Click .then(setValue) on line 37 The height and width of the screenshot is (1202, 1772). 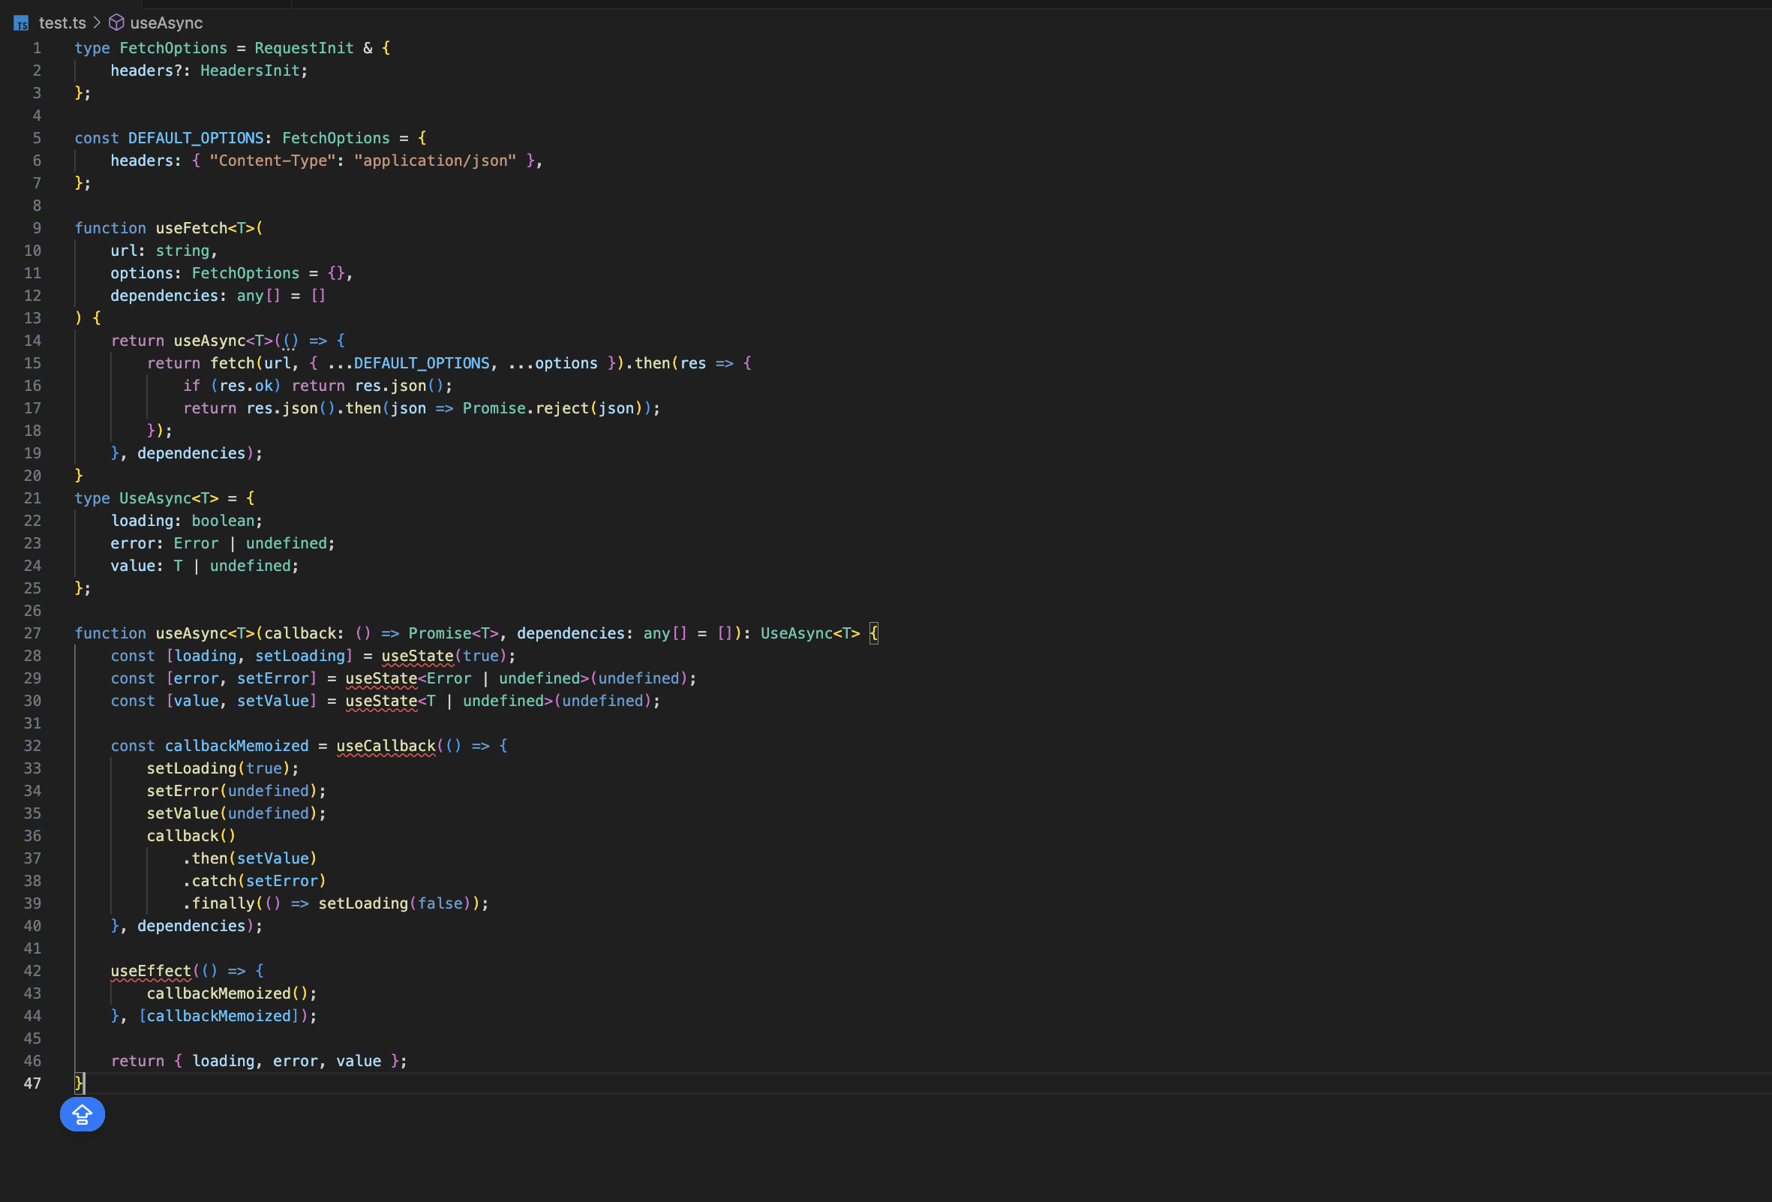[x=250, y=858]
